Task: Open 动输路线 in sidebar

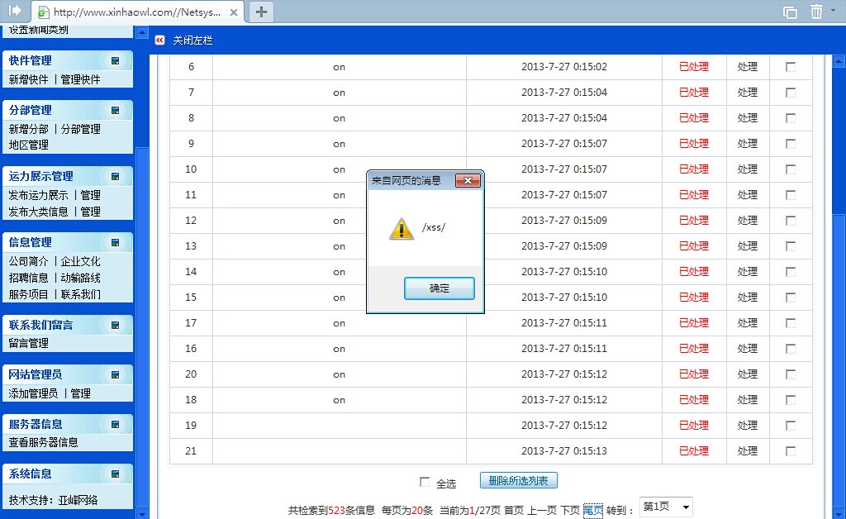Action: click(x=80, y=278)
